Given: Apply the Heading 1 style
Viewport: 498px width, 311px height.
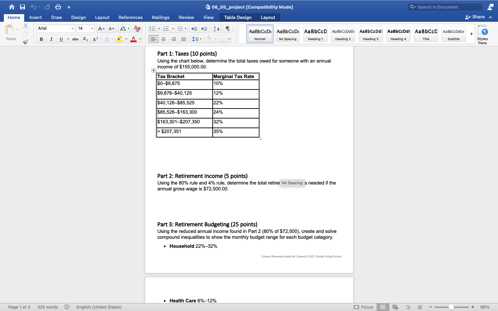Looking at the screenshot, I should point(315,34).
